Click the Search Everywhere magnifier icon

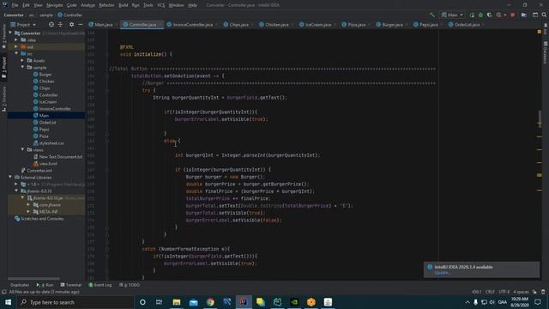[544, 15]
